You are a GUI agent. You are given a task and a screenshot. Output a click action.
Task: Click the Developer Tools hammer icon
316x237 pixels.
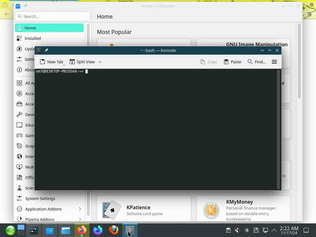pyautogui.click(x=19, y=114)
